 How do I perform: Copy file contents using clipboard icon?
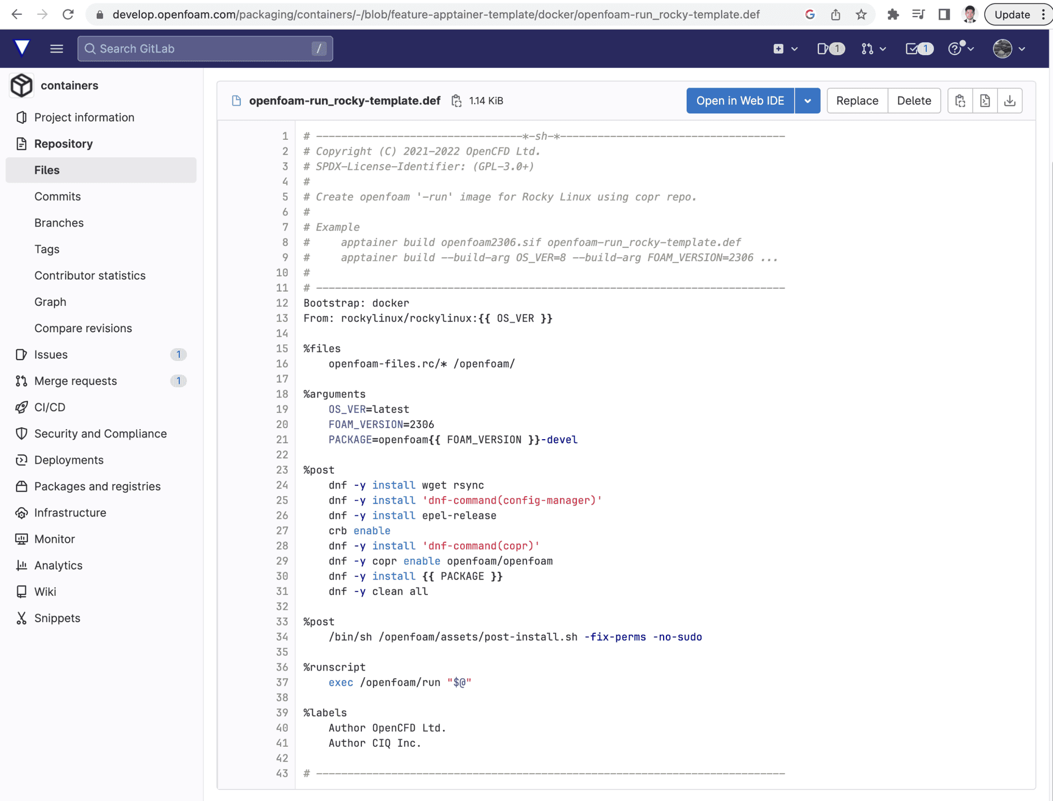[960, 100]
